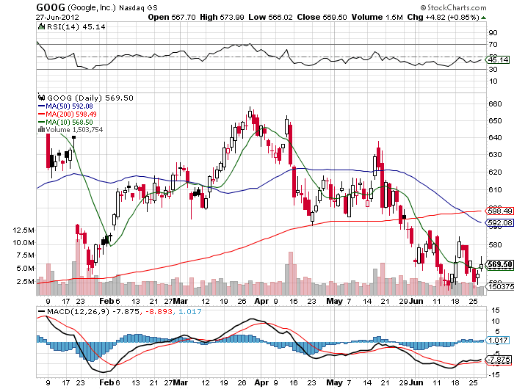514x389 pixels.
Task: Click the candlestick icon beside GOOG (Daily)
Action: 41,98
